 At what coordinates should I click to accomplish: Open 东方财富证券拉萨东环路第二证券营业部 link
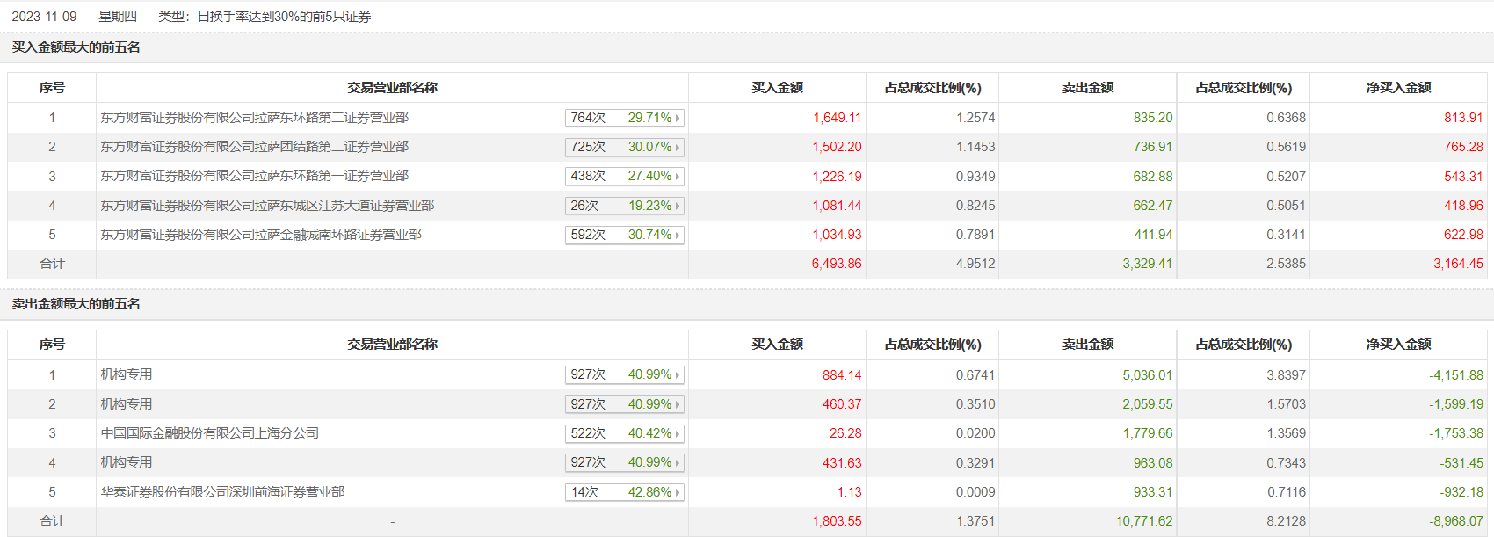254,118
